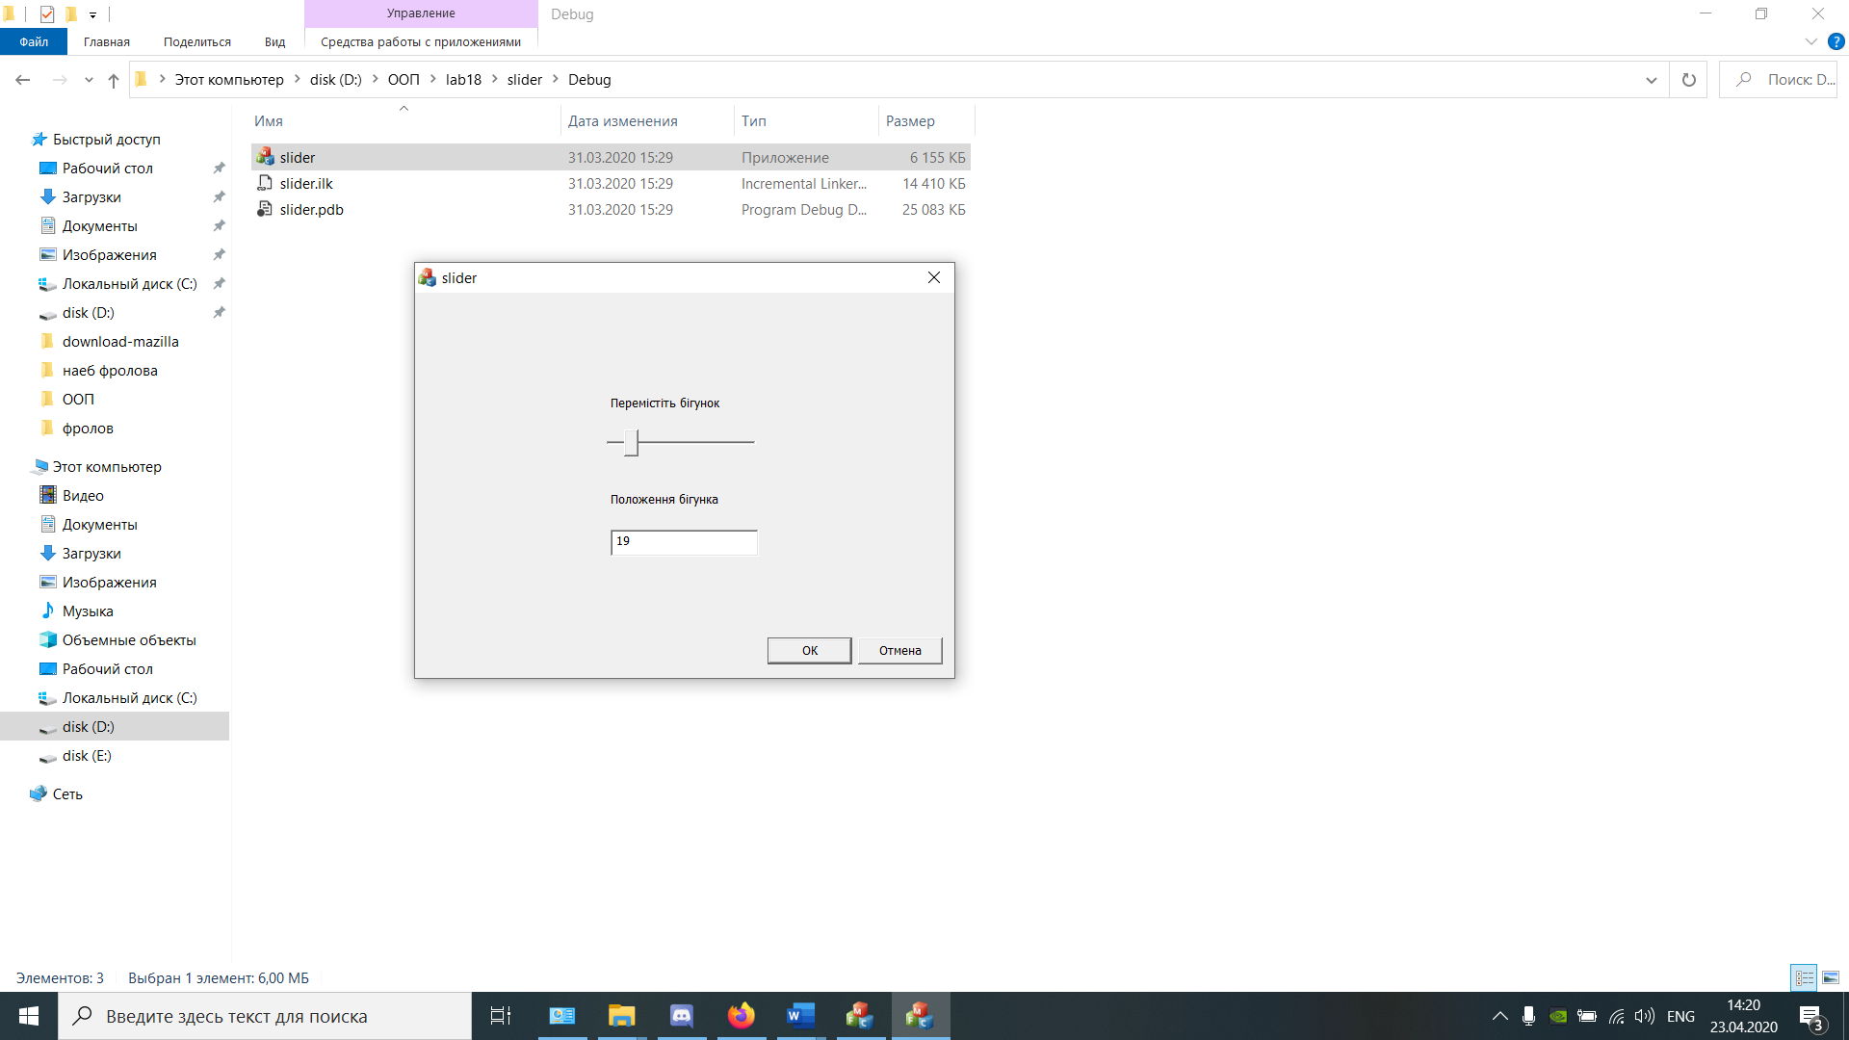
Task: Sort files by Дата изменения column
Action: [x=647, y=121]
